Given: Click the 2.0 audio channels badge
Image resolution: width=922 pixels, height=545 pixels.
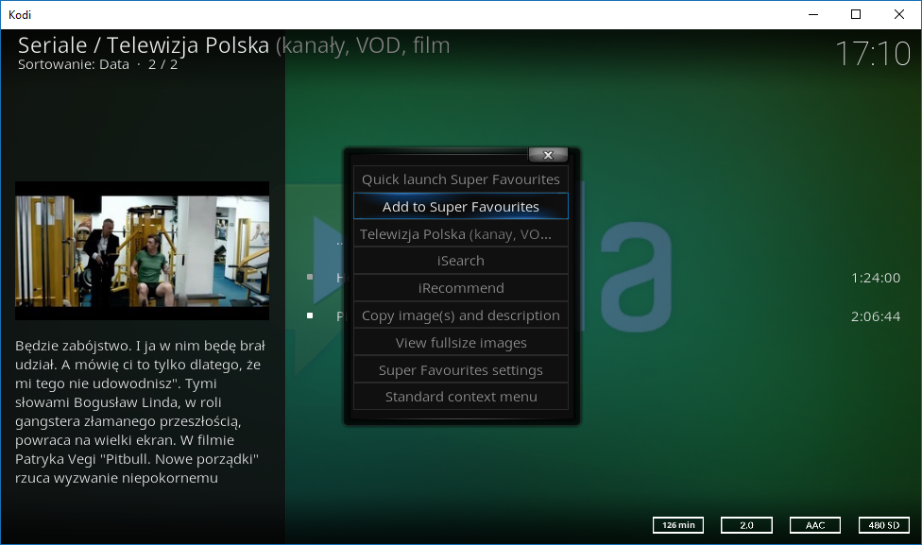Looking at the screenshot, I should click(x=747, y=525).
